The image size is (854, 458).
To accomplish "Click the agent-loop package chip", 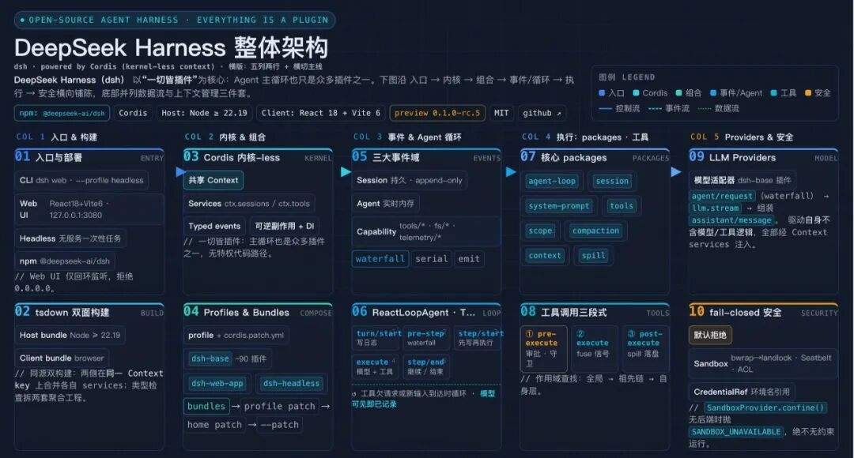I will click(552, 181).
